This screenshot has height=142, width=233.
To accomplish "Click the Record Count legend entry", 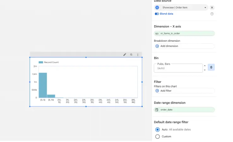I will click(49, 62).
